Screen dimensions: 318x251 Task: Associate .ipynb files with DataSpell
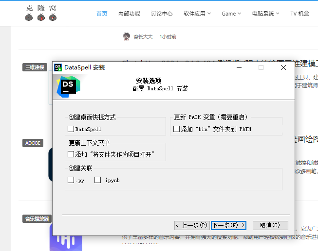pyautogui.click(x=97, y=180)
